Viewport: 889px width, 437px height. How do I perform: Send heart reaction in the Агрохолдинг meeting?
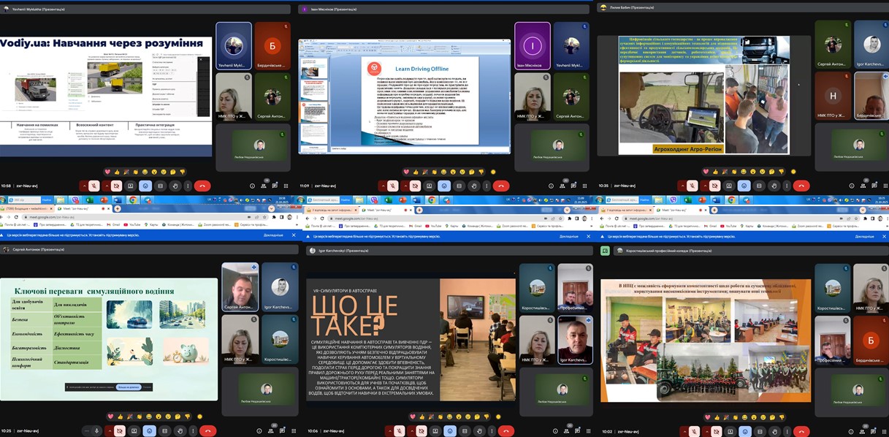coord(706,172)
